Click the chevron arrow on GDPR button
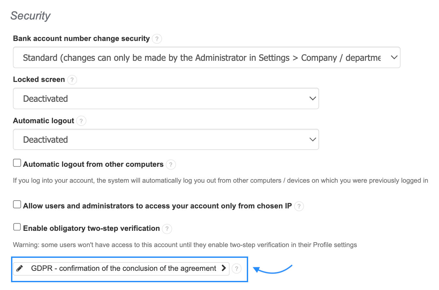 [224, 268]
